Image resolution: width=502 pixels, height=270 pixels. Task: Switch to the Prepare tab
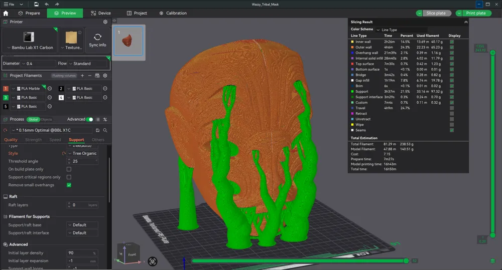click(x=29, y=13)
